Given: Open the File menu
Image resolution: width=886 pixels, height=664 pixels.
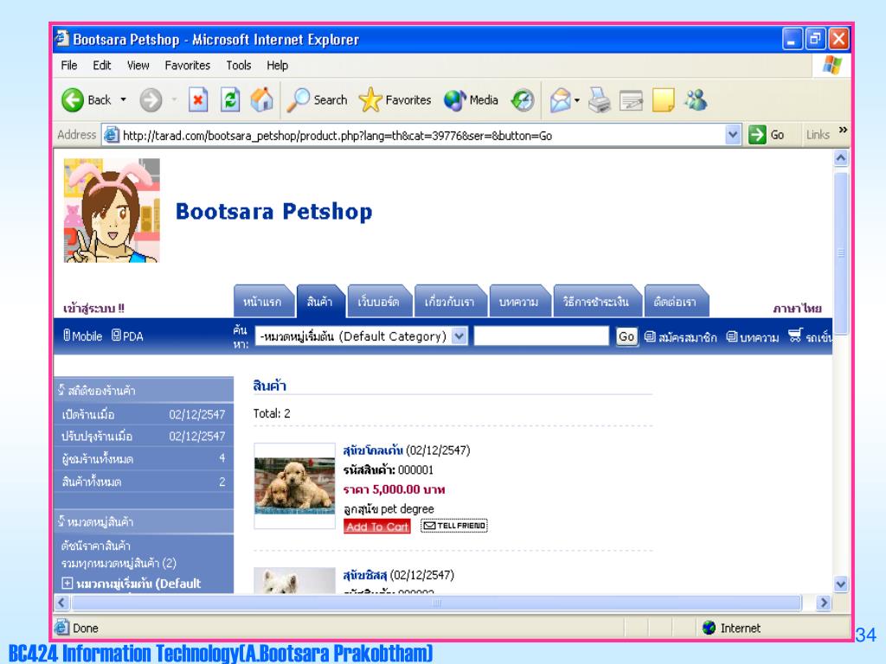Looking at the screenshot, I should pos(69,66).
